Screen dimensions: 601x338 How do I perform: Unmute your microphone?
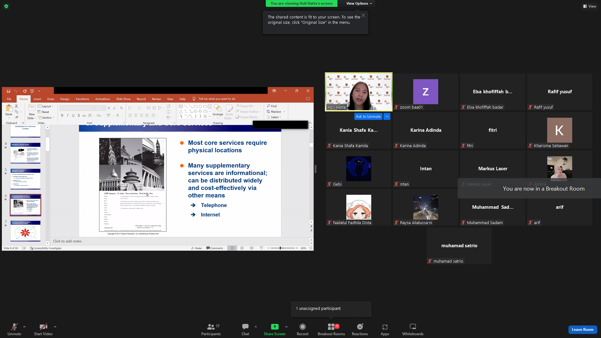(x=14, y=329)
